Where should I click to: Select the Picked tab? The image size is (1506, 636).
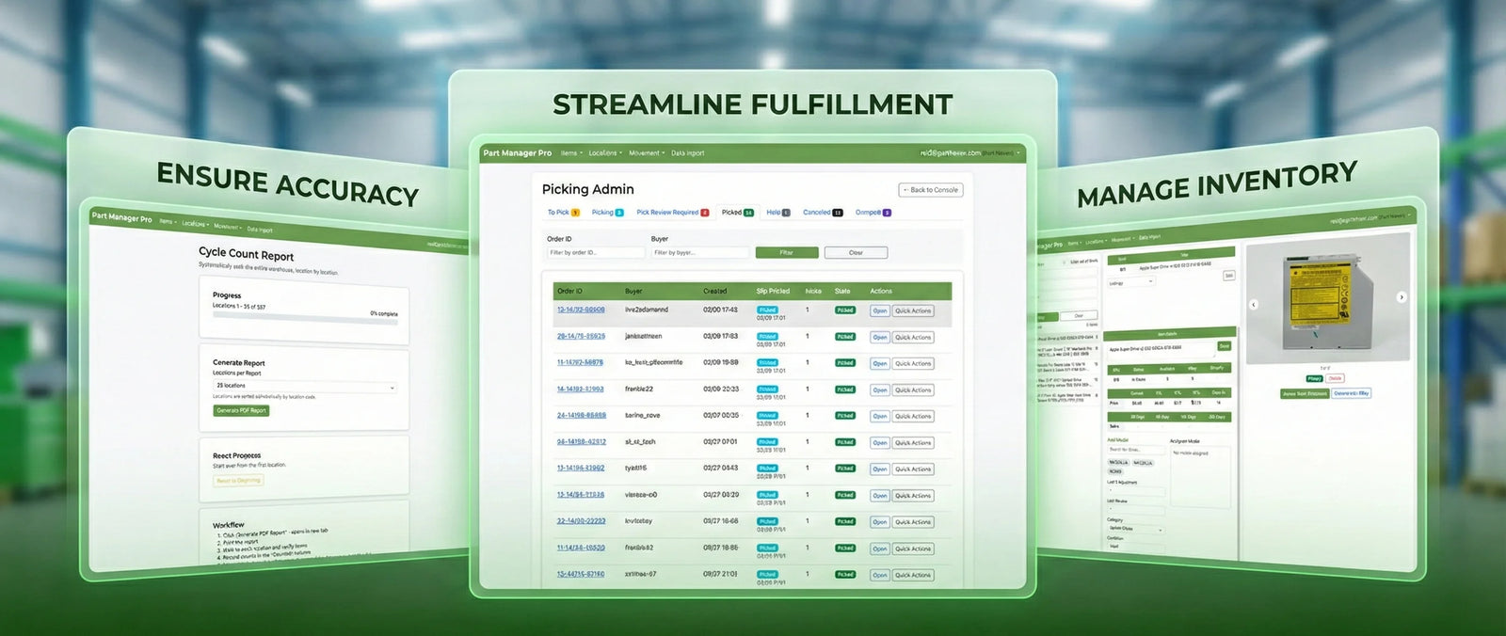731,213
